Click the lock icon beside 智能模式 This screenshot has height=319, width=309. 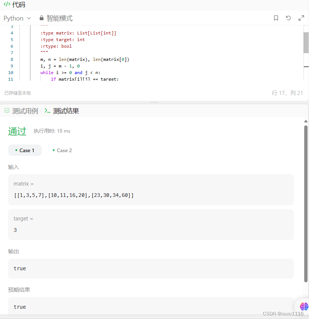(x=41, y=18)
